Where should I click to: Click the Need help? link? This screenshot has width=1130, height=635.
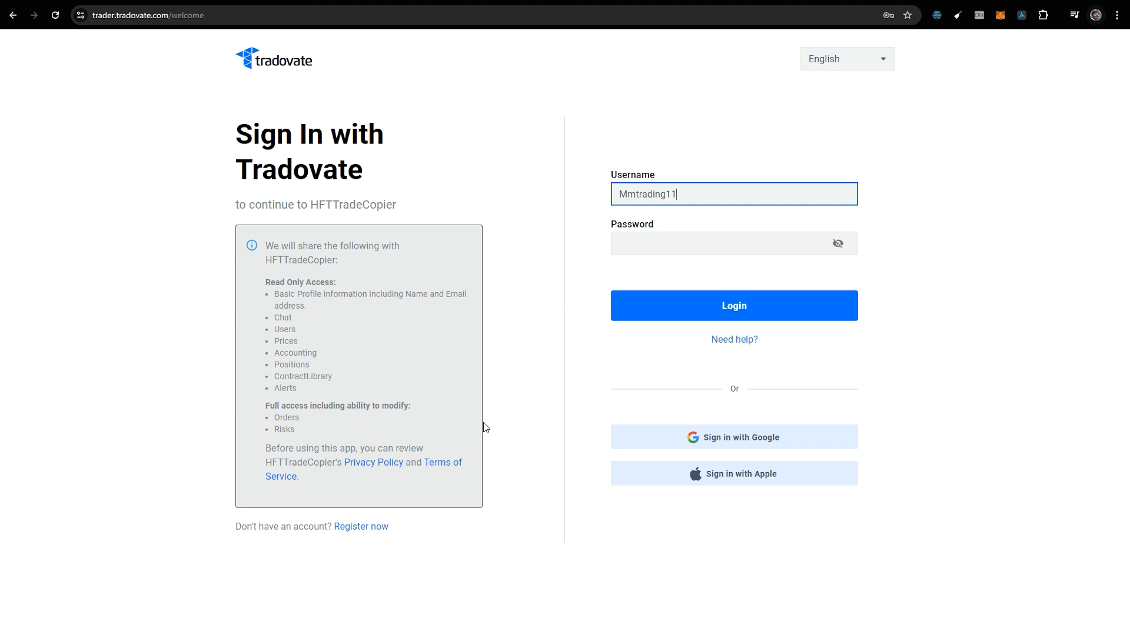click(734, 339)
